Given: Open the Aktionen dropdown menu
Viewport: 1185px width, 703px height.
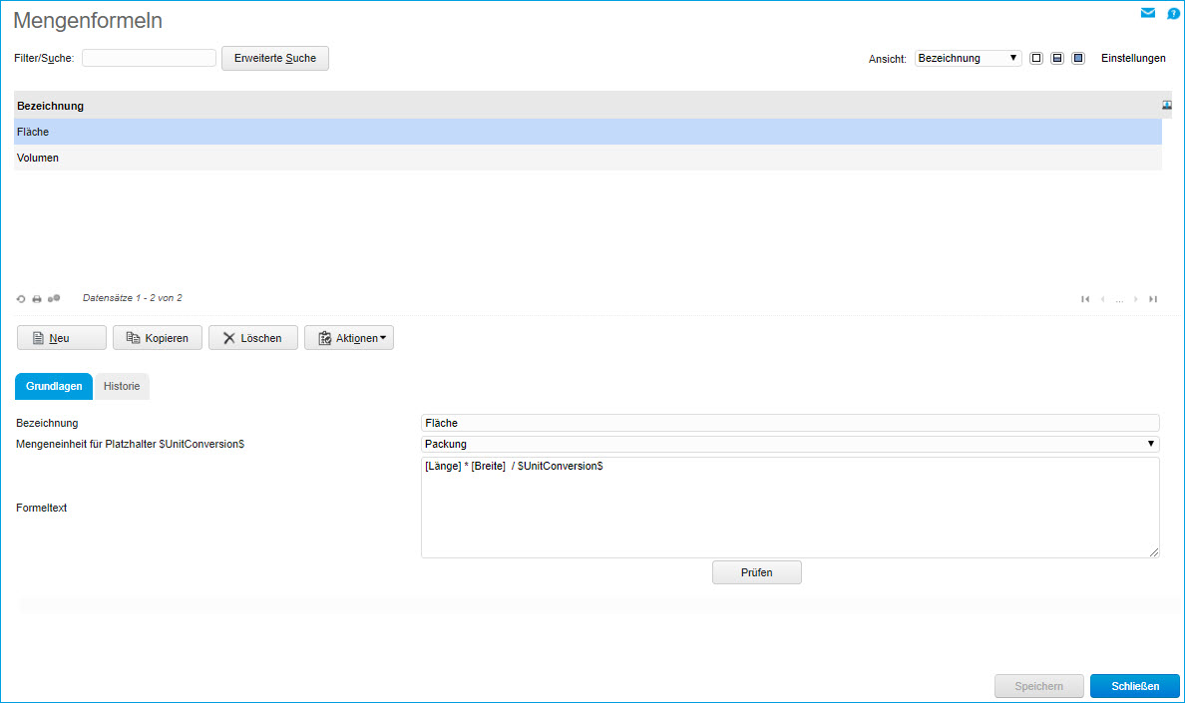Looking at the screenshot, I should tap(349, 338).
